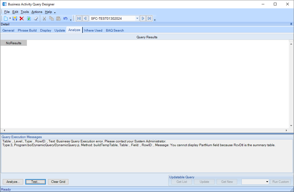Screen dimensions: 294x192
Task: Click the buildTempTable PartNum error message line
Action: pos(139,145)
